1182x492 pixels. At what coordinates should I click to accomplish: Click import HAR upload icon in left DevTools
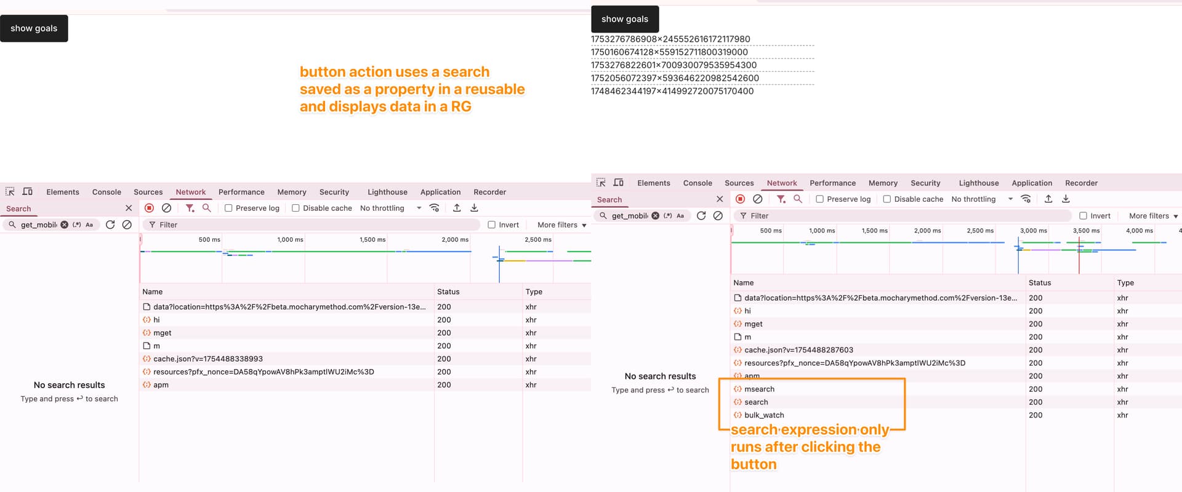click(x=457, y=208)
